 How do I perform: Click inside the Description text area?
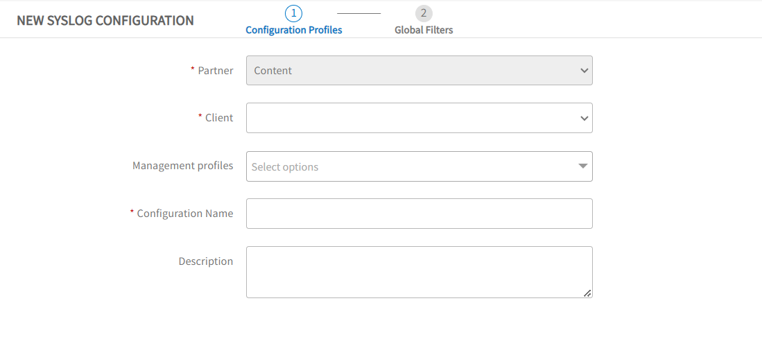pos(419,273)
